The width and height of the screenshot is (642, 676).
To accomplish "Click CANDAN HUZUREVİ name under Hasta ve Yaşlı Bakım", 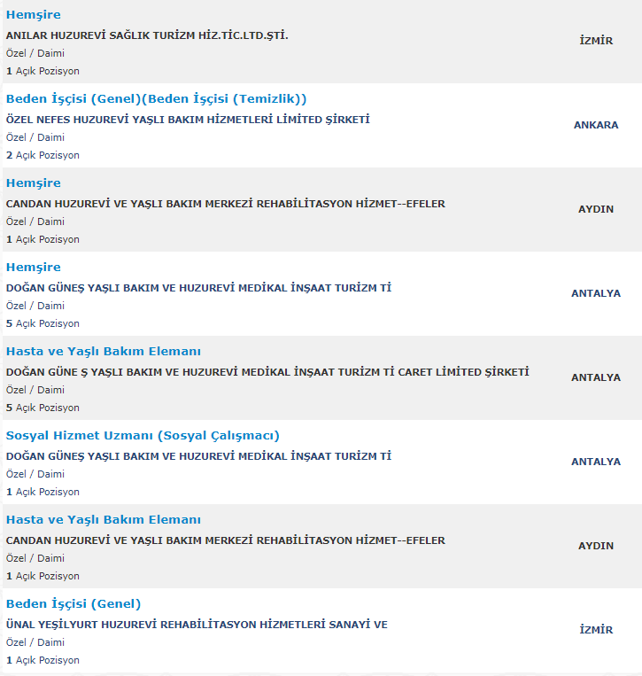I will coord(225,540).
